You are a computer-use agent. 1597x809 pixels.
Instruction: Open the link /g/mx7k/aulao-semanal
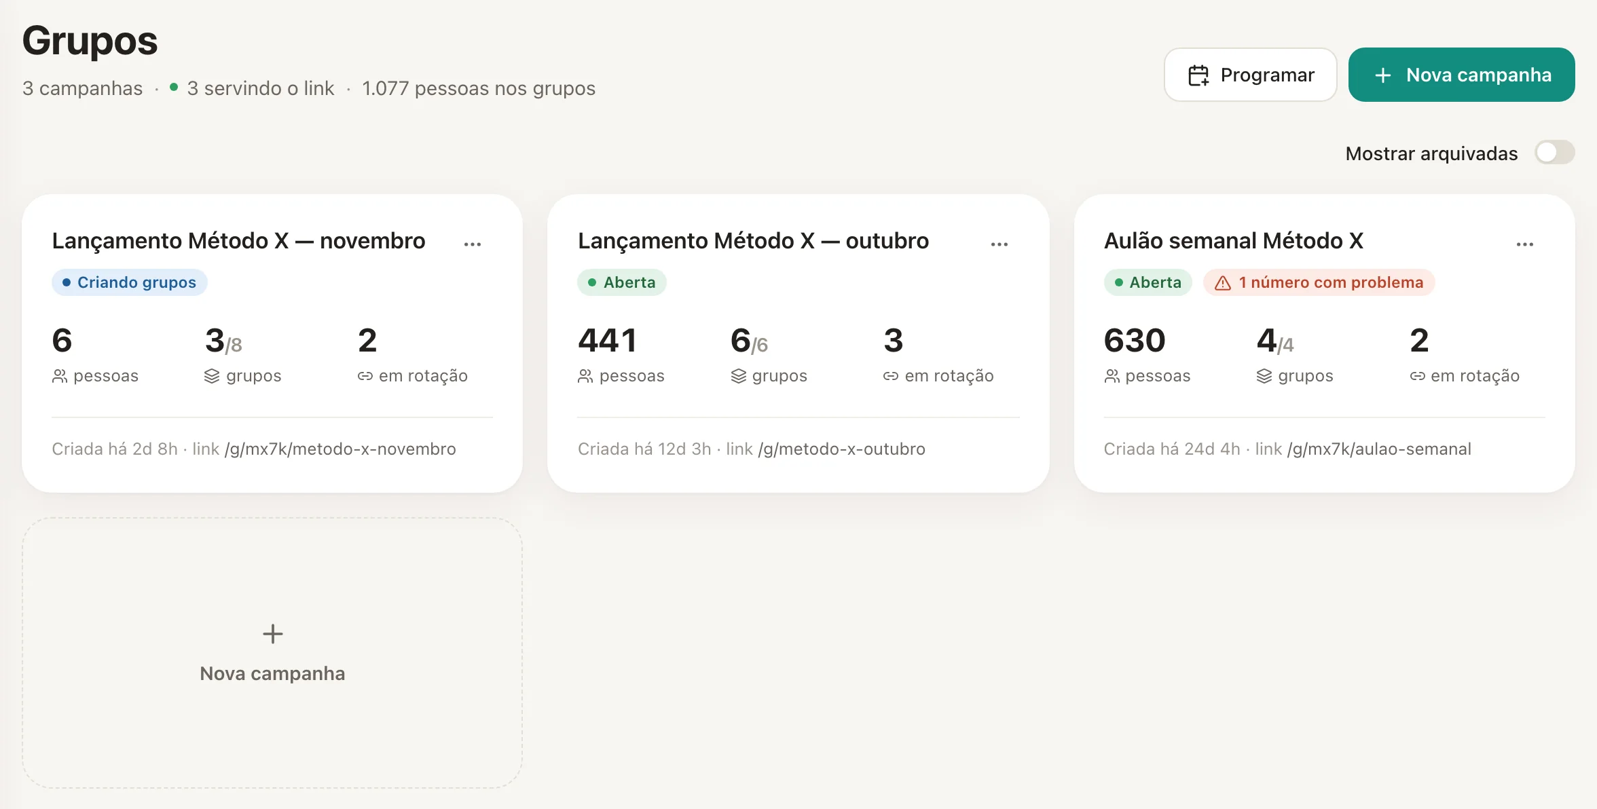tap(1379, 449)
